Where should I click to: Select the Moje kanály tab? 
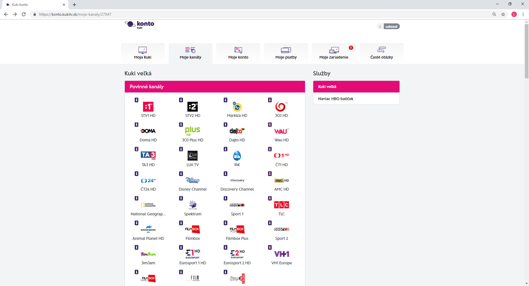point(190,53)
